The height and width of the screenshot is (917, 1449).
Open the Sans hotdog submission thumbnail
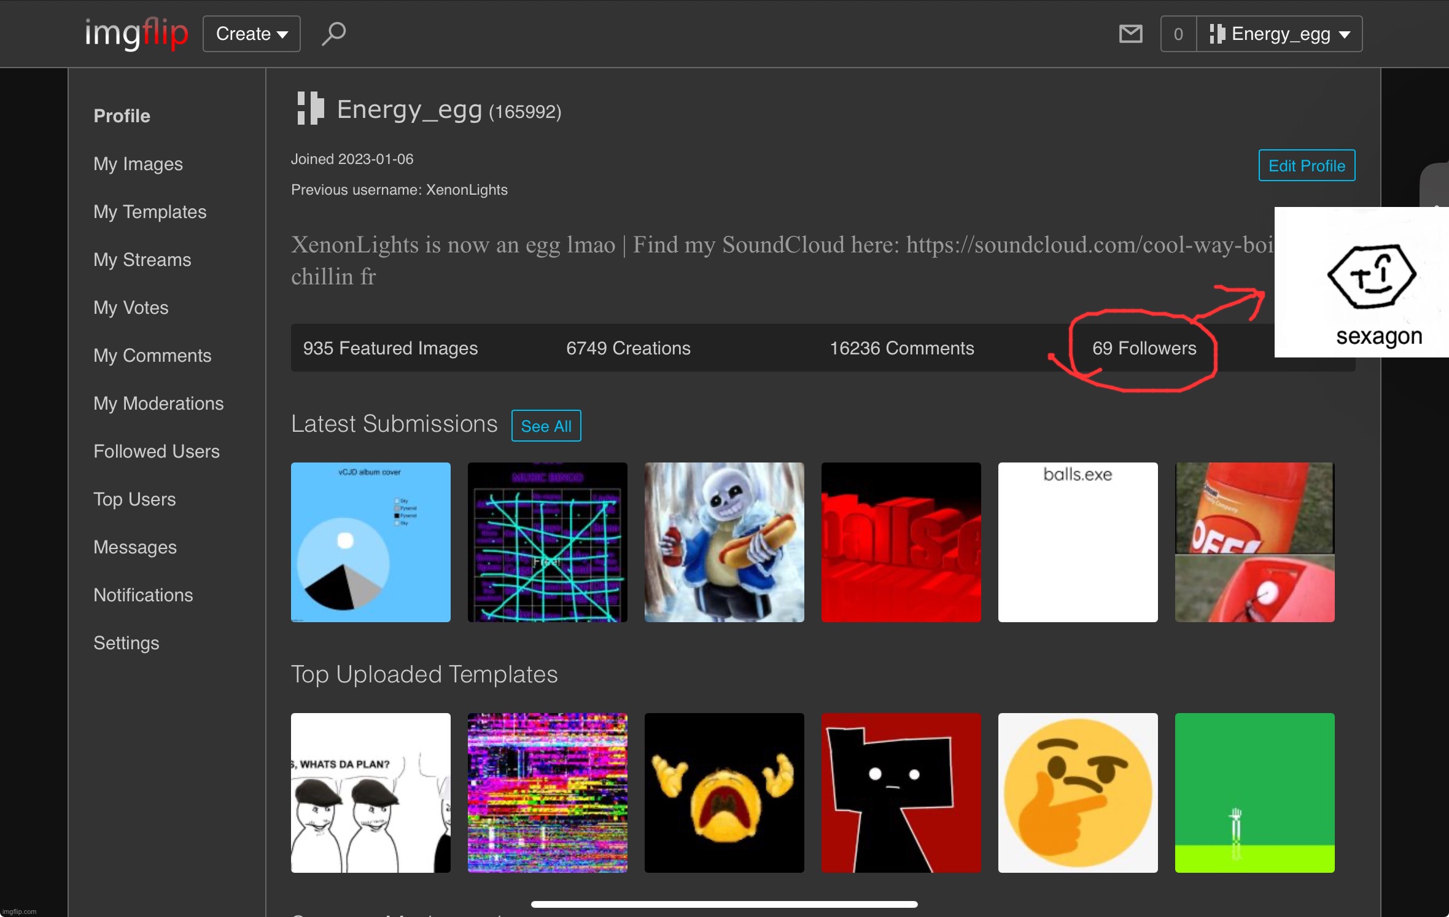click(x=724, y=542)
